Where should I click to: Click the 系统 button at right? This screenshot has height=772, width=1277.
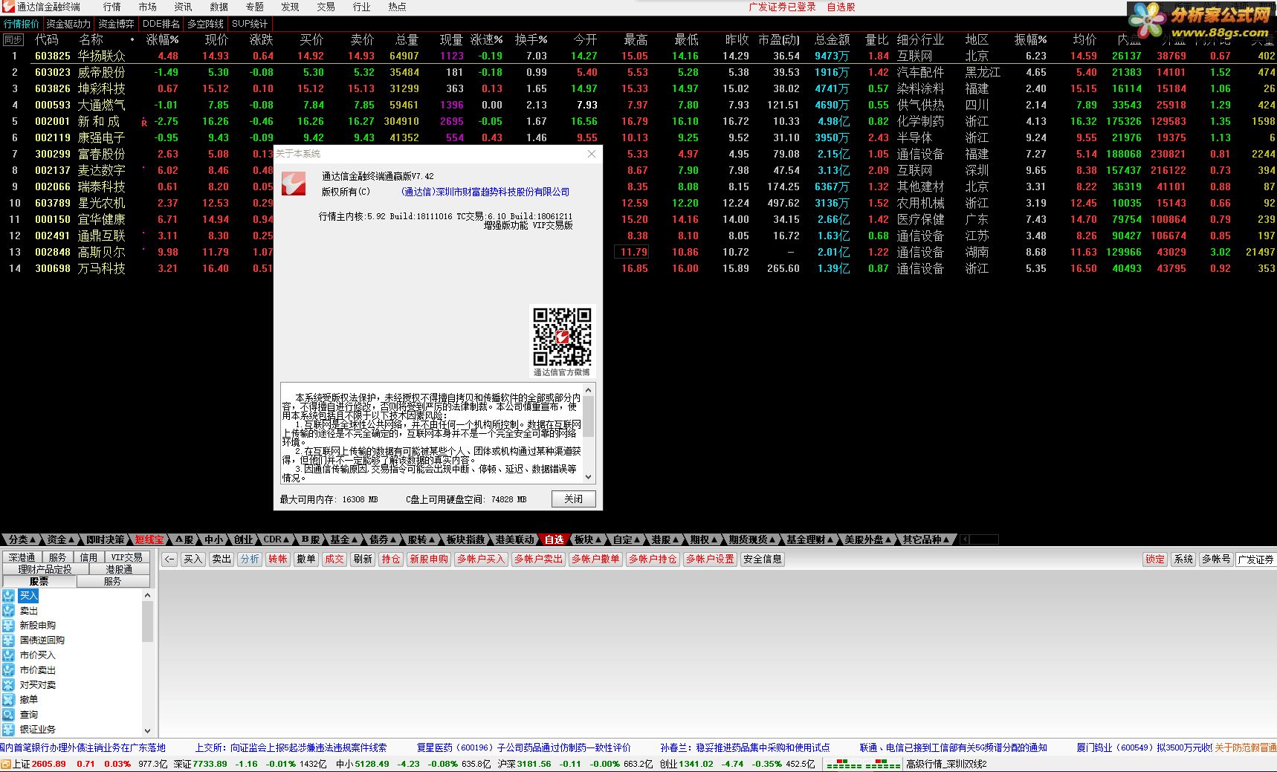[x=1183, y=559]
